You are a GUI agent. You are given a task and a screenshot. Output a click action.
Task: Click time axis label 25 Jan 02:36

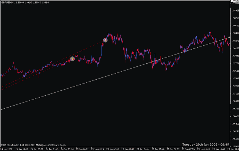113,149
